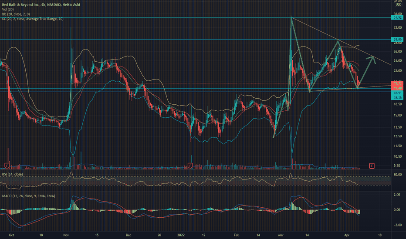Click the earnings E marker in January 2022
Screen dimensions: 406x239
190,166
